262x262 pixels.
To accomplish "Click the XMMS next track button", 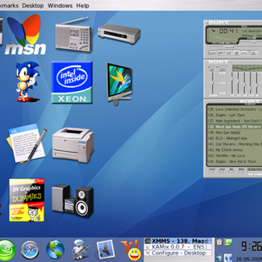I will pyautogui.click(x=244, y=53).
